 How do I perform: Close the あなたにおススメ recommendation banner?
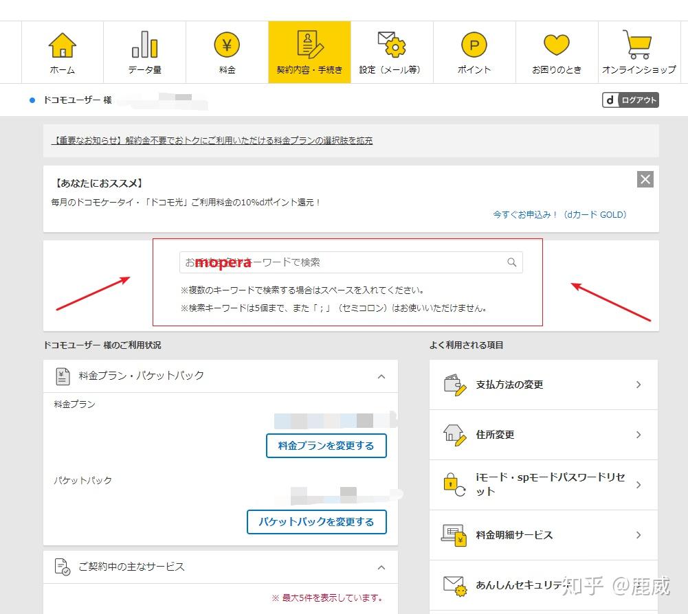[645, 179]
